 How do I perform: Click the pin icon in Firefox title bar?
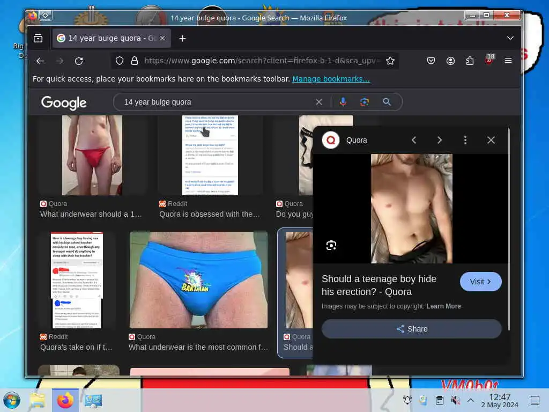click(46, 15)
